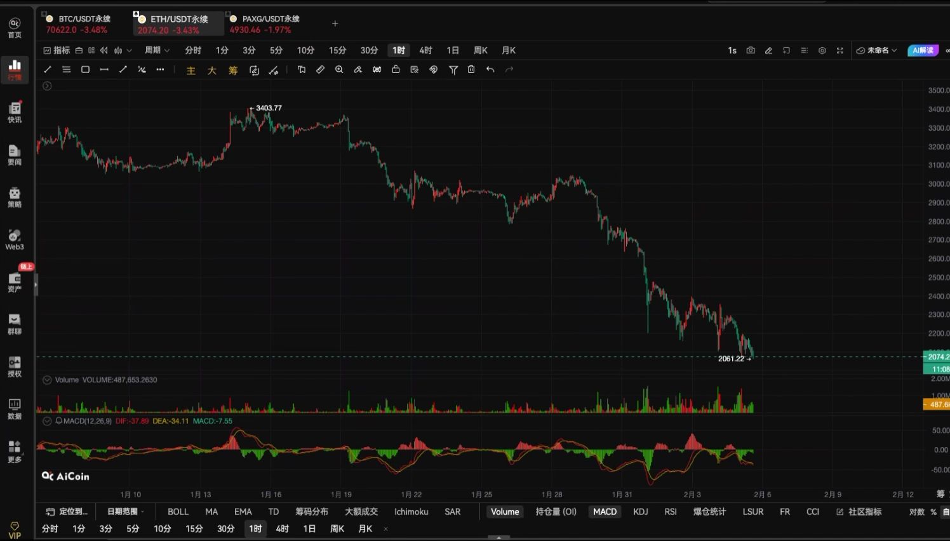Expand the more drawing tools ellipsis
The width and height of the screenshot is (950, 541).
[160, 70]
